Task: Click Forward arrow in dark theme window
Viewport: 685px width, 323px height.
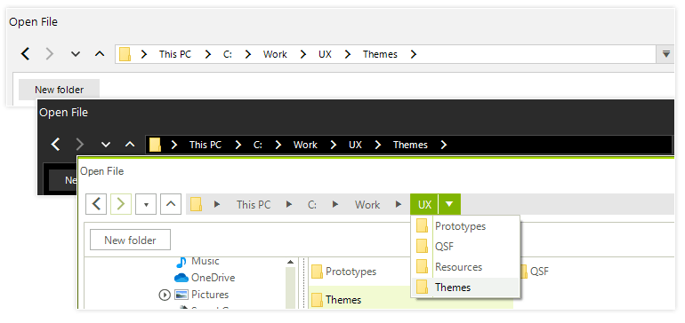Action: tap(80, 145)
